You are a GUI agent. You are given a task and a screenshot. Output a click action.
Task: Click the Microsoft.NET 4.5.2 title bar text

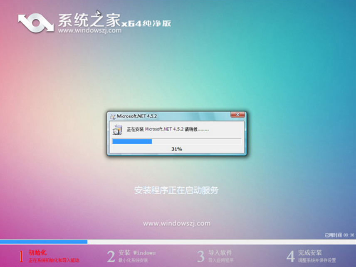[137, 116]
